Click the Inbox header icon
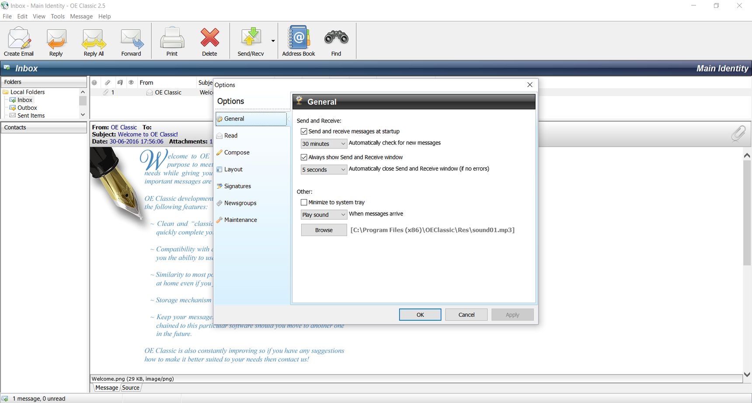This screenshot has height=403, width=752. click(7, 67)
